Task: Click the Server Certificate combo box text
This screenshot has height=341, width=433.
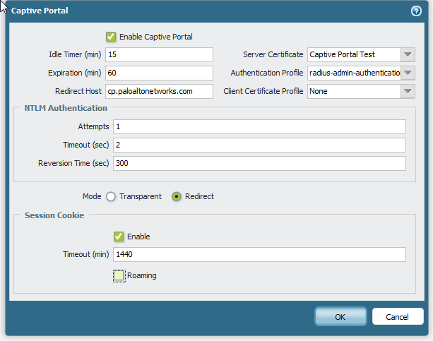Action: pyautogui.click(x=354, y=54)
